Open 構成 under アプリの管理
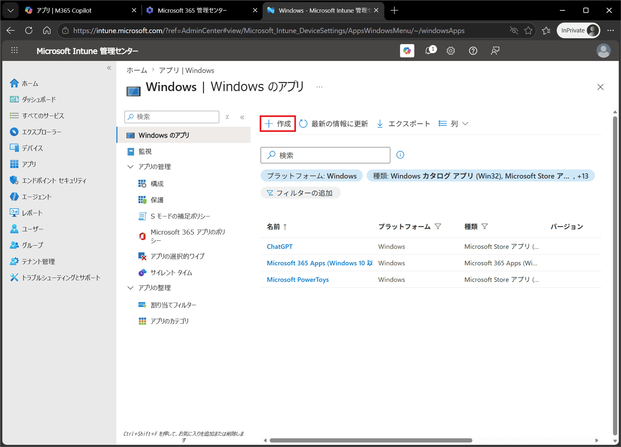This screenshot has width=621, height=447. [x=151, y=184]
